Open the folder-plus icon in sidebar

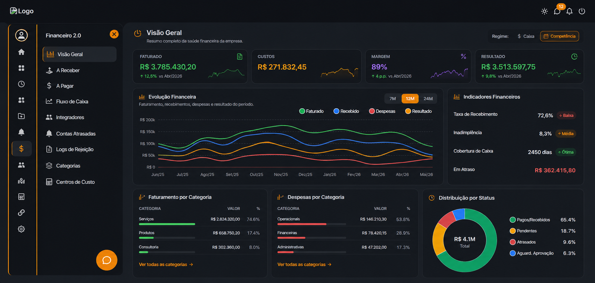pyautogui.click(x=21, y=116)
